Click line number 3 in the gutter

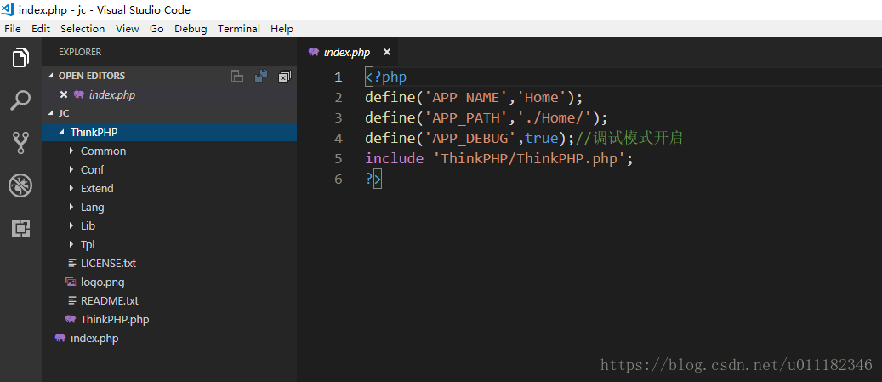coord(338,118)
